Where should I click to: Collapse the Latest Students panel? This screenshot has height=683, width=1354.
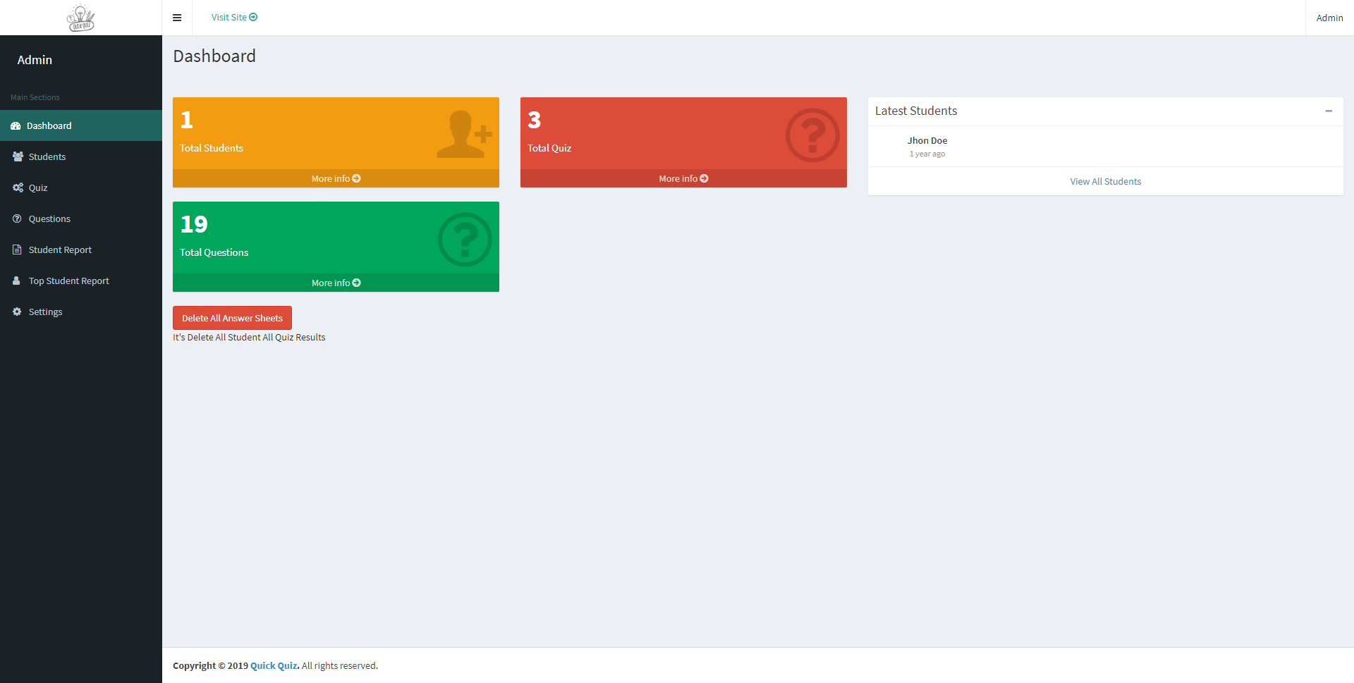(1330, 111)
